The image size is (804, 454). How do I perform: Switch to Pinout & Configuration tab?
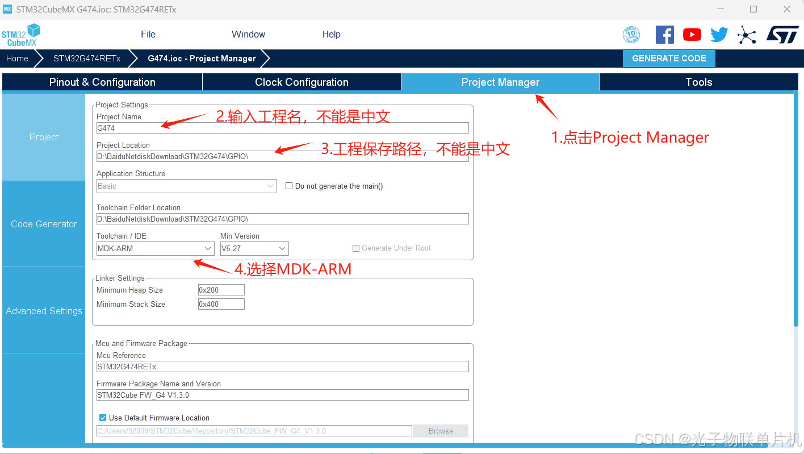point(102,82)
